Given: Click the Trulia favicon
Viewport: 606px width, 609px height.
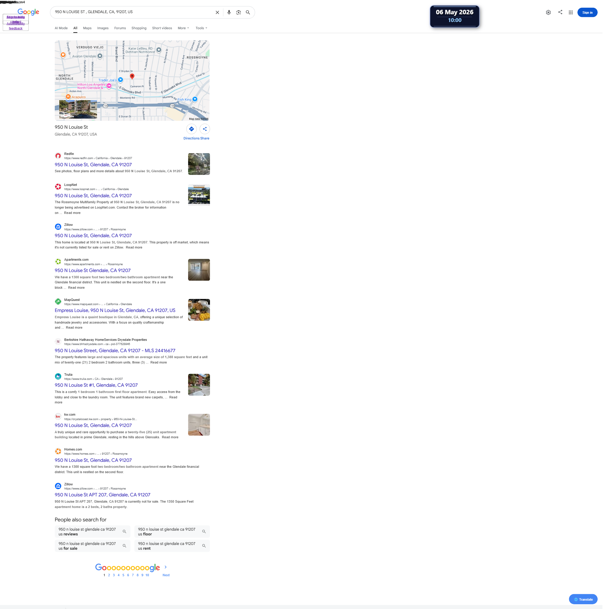Looking at the screenshot, I should tap(58, 376).
